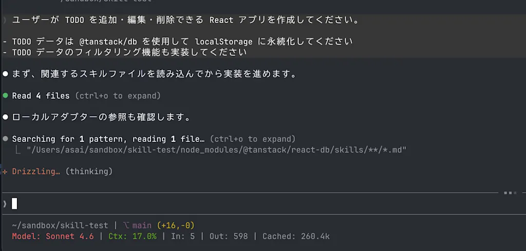Focus the prompt input cursor

[x=14, y=203]
